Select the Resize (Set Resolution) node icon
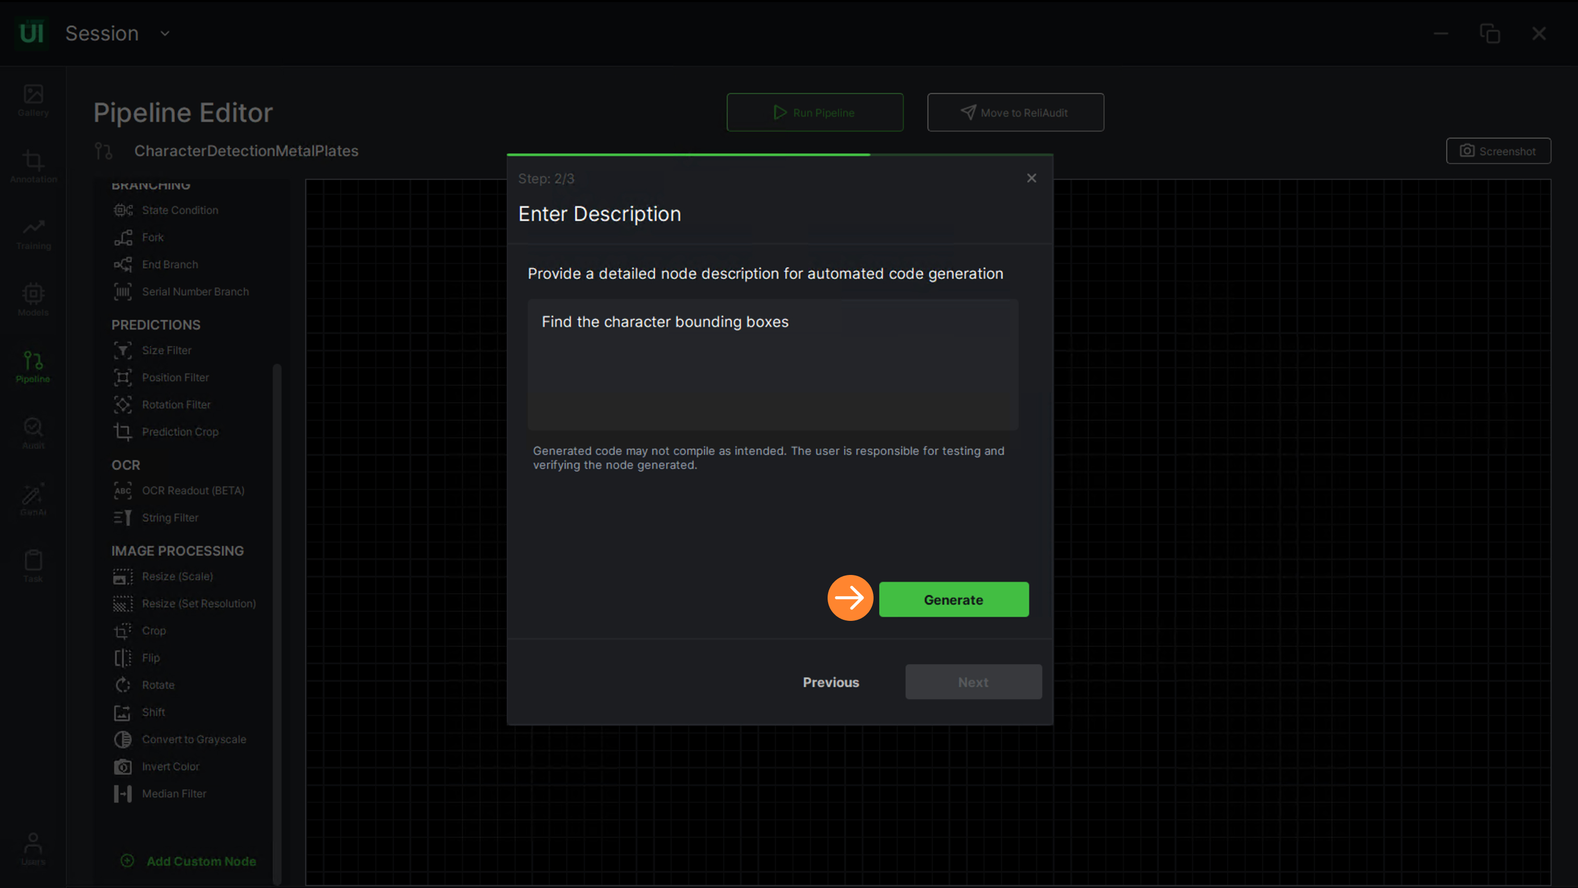This screenshot has width=1578, height=888. click(123, 604)
